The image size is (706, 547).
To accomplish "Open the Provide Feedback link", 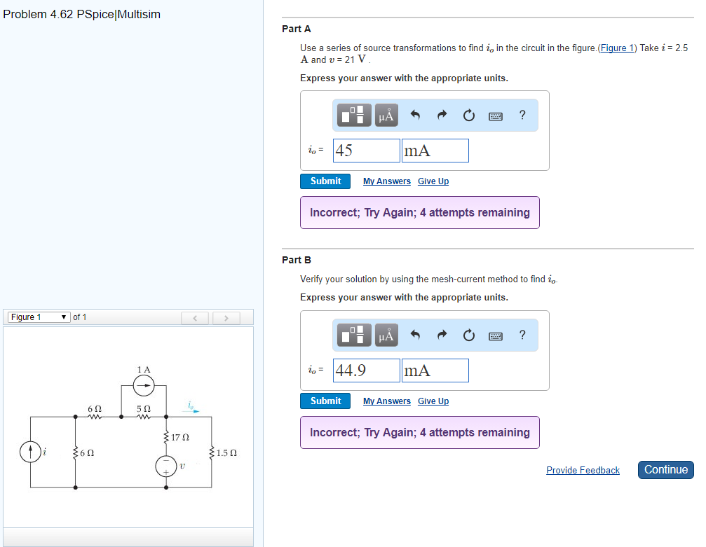I will pos(583,470).
